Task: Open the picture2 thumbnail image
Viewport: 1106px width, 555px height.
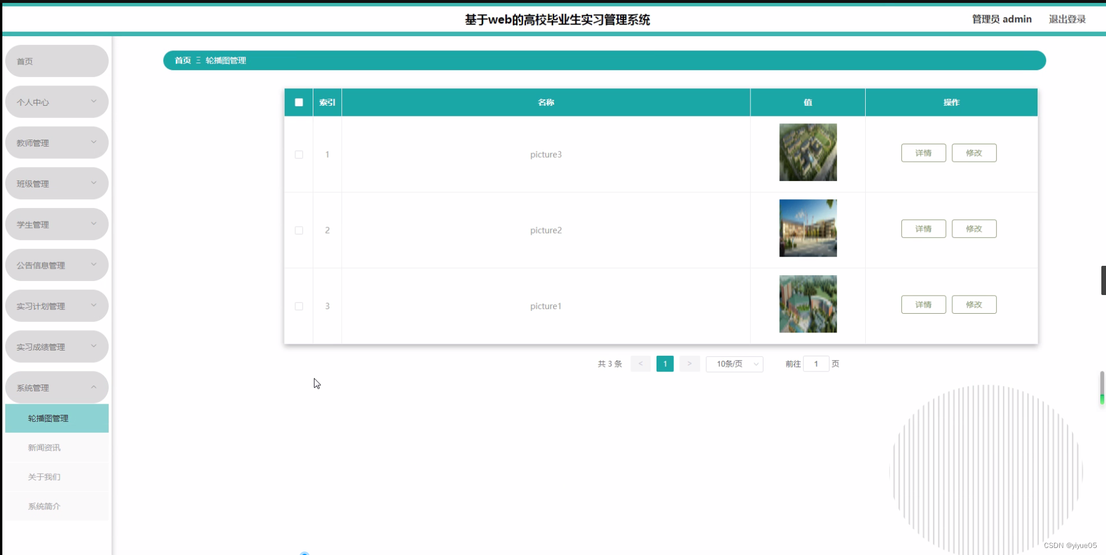Action: pyautogui.click(x=807, y=228)
